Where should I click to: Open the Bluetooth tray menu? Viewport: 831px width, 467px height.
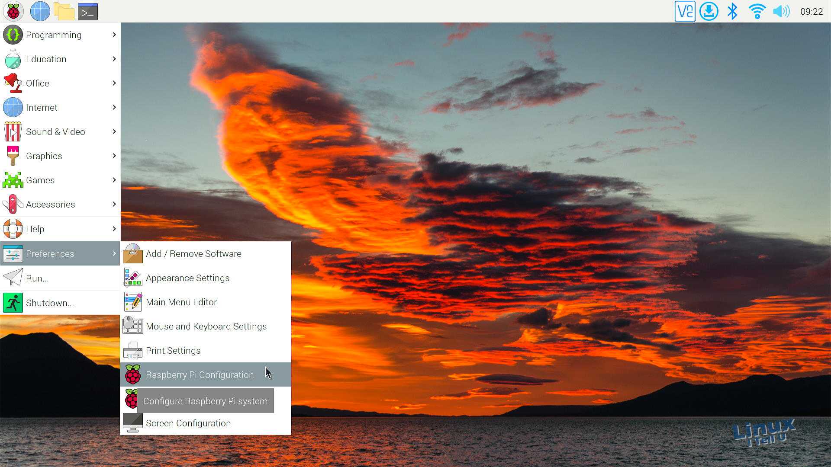tap(732, 11)
